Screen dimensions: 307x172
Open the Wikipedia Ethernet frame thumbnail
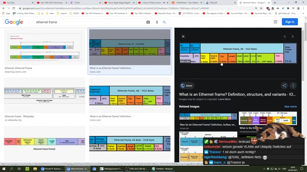point(45,96)
